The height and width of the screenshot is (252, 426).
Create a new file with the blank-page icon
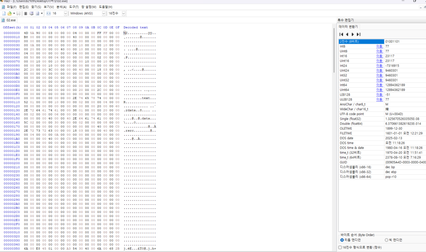pos(4,13)
